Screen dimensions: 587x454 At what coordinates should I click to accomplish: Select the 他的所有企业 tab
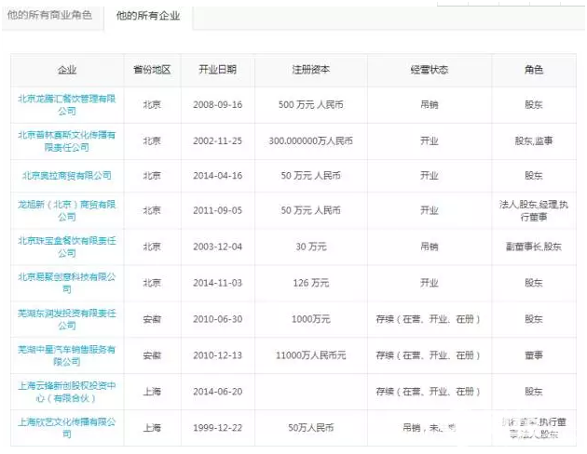point(148,16)
